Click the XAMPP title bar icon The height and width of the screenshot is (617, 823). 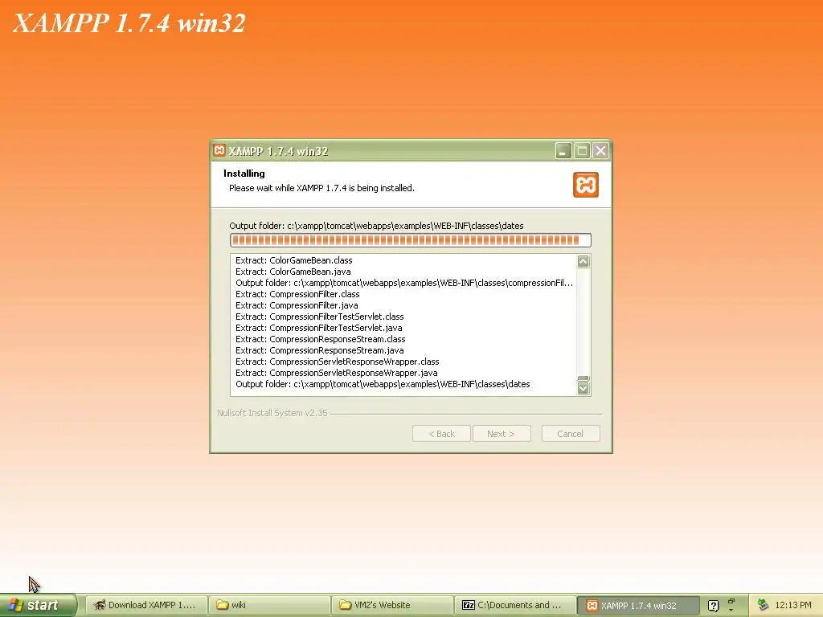pyautogui.click(x=219, y=150)
